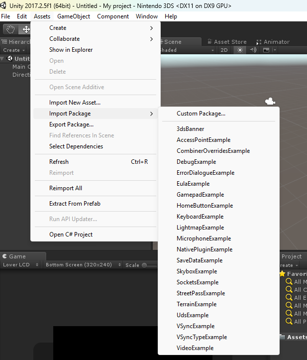Viewport: 307px width, 360px height.
Task: Choose Import New Asset...
Action: pos(96,103)
